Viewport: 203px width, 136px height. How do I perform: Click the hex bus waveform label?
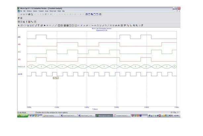pos(21,67)
